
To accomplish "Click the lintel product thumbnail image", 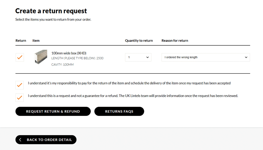I will click(x=40, y=57).
